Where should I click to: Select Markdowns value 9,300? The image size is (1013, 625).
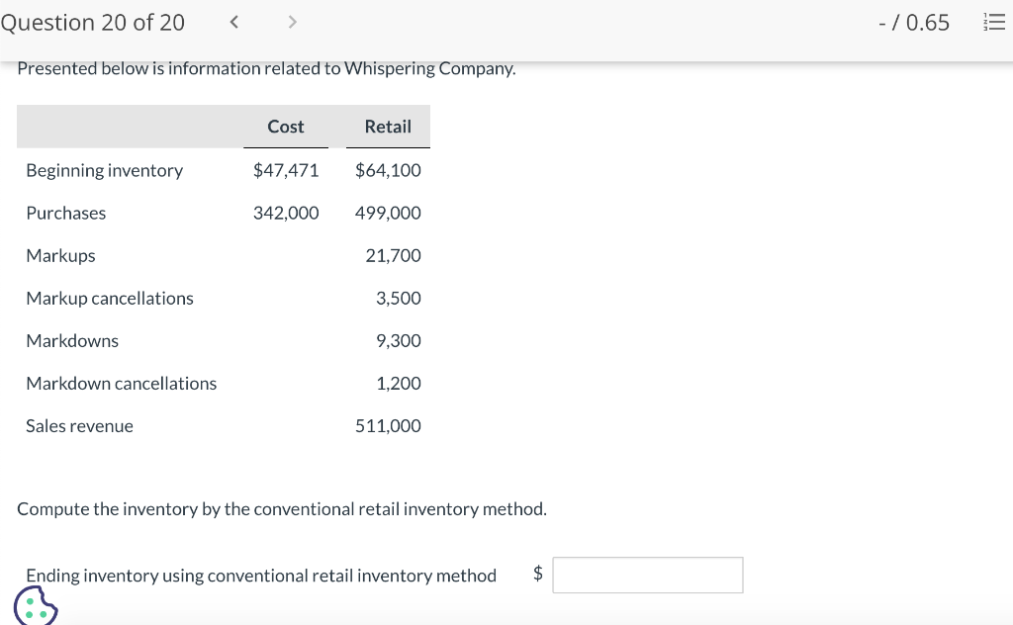click(x=398, y=340)
